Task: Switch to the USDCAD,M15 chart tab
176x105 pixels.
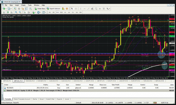Action: [78, 81]
